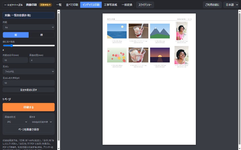
Task: Click ページを画像で保存 button
Action: (29, 129)
